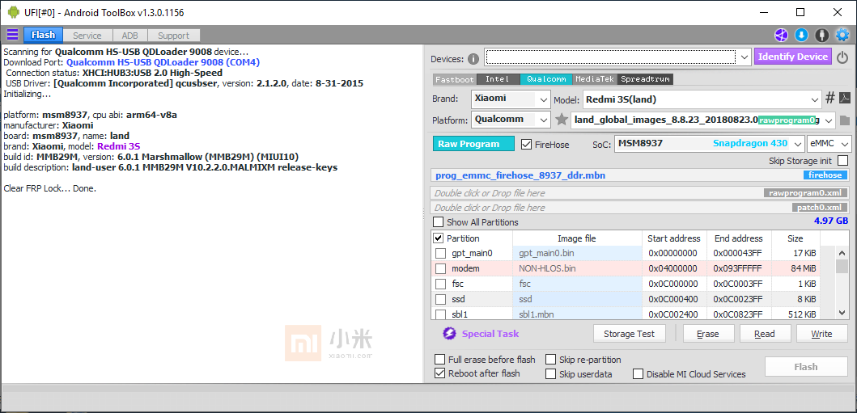Click the purple Special Task icon

pyautogui.click(x=449, y=333)
